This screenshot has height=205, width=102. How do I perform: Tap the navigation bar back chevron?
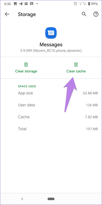tap(22, 199)
